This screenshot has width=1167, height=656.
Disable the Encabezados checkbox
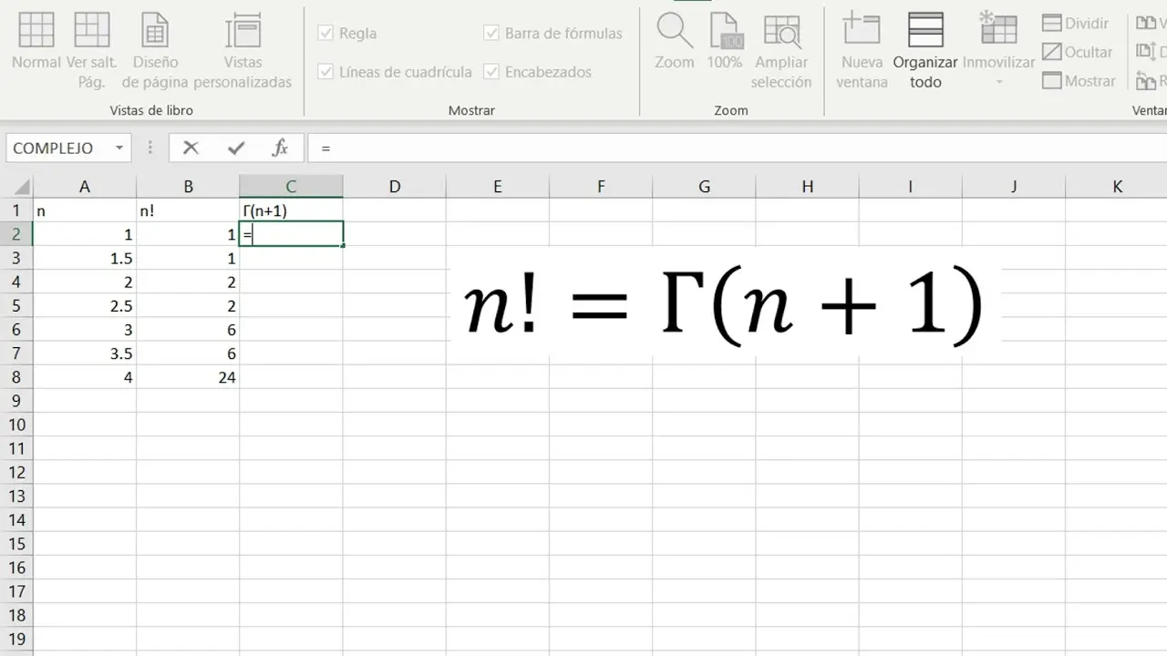pos(491,72)
